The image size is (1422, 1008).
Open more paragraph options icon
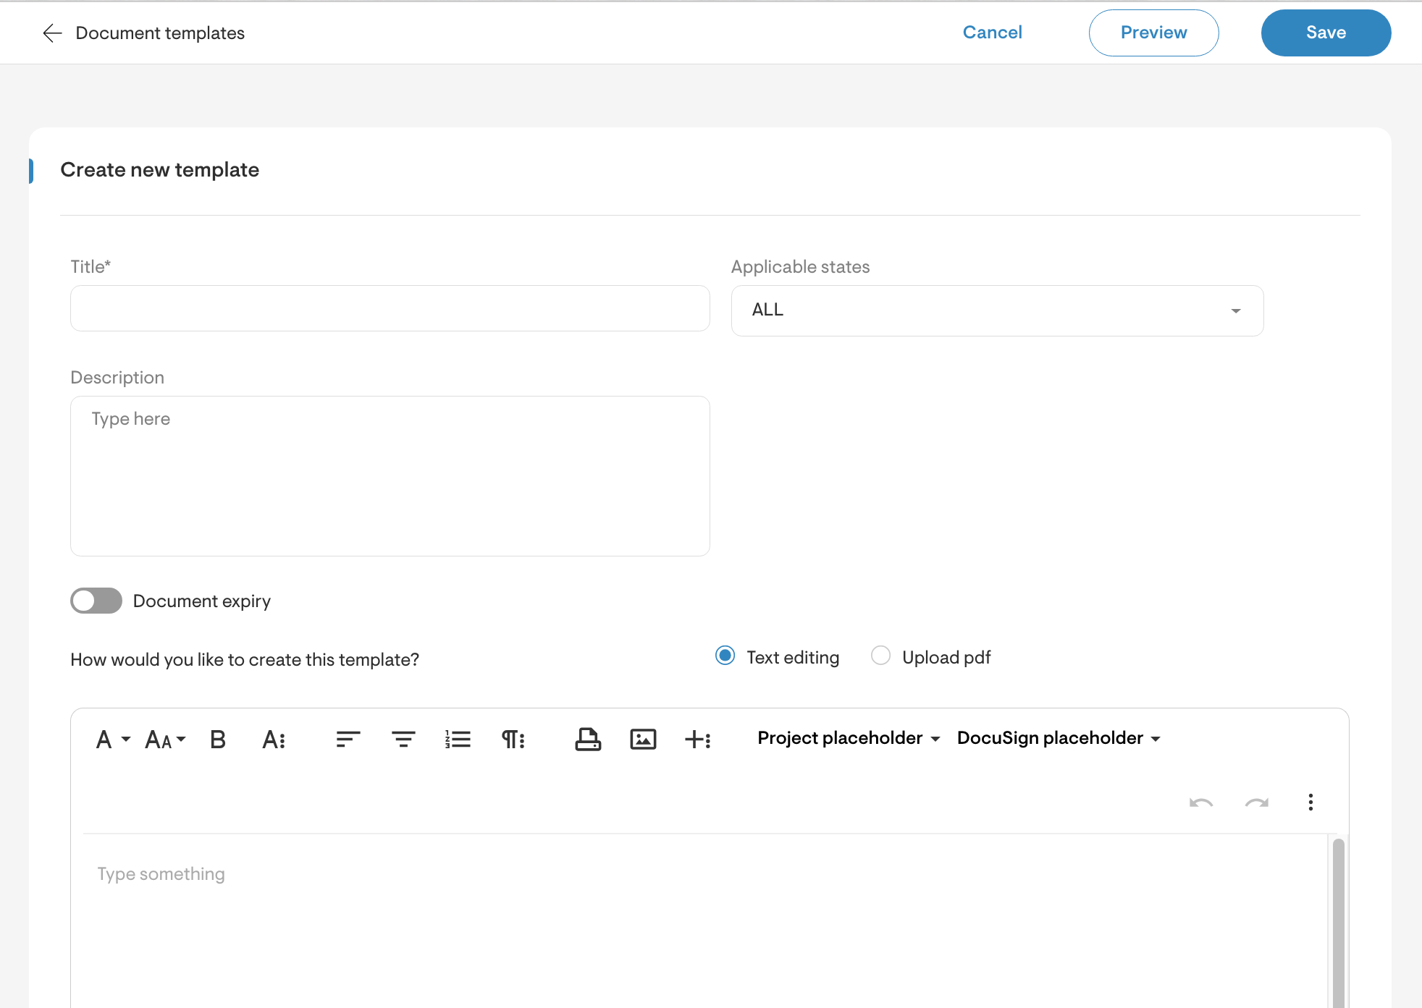tap(513, 740)
